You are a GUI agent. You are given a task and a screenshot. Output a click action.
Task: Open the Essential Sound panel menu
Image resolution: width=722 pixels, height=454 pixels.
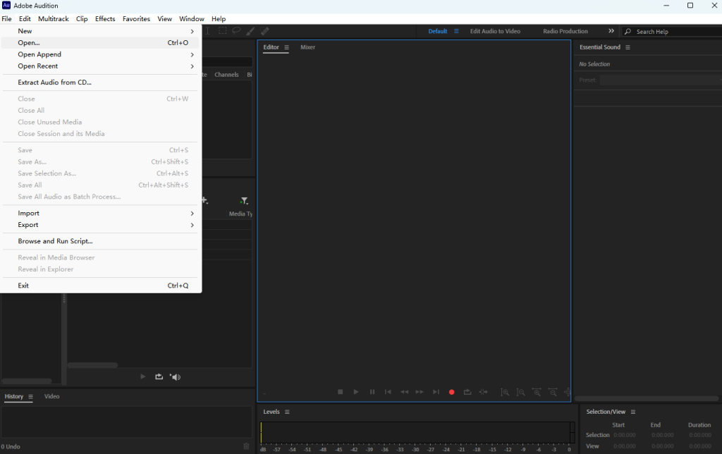coord(628,47)
